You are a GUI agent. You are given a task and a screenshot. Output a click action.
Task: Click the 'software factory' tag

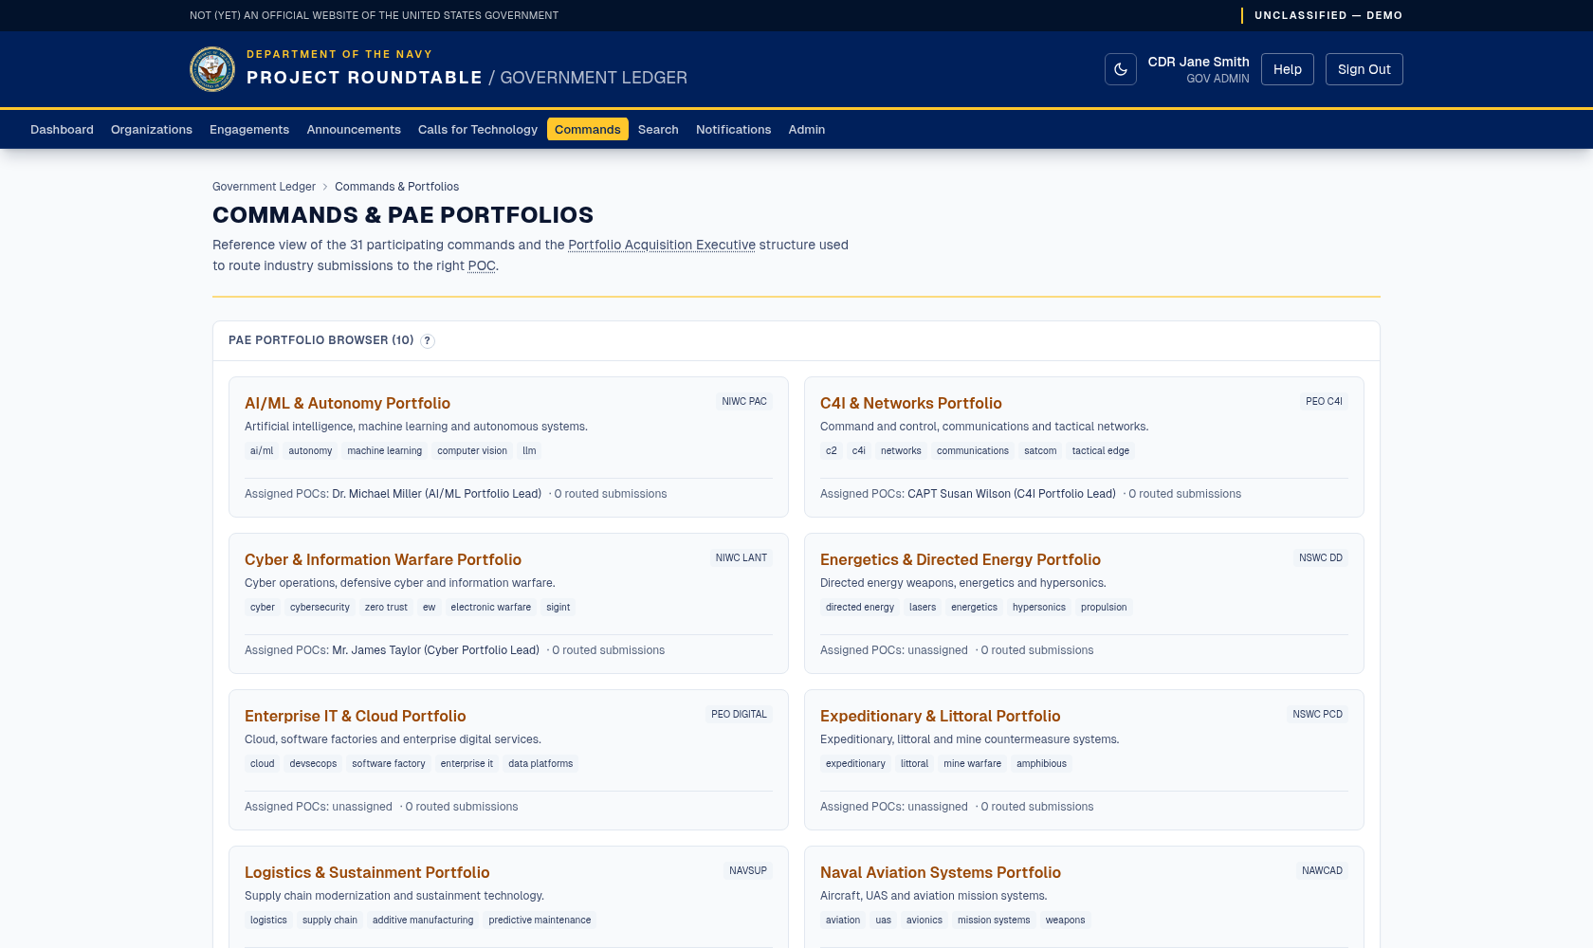[x=389, y=764]
